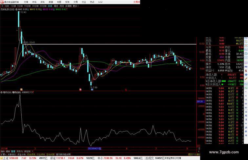Switch to the 5-minute period in the sidebar
The height and width of the screenshot is (160, 248).
(x=246, y=96)
